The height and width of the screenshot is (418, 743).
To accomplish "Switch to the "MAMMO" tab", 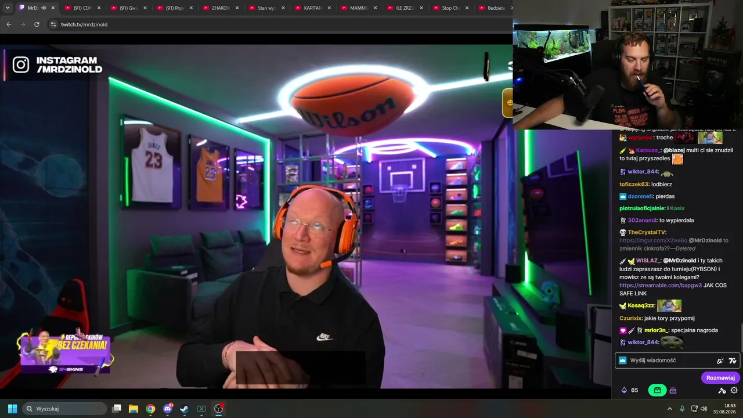I will (x=359, y=8).
